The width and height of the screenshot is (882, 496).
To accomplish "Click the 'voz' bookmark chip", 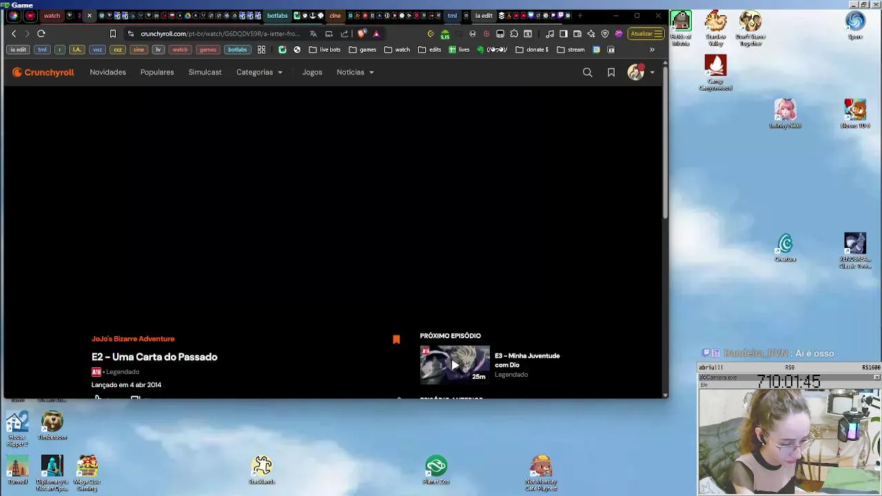I will (97, 50).
